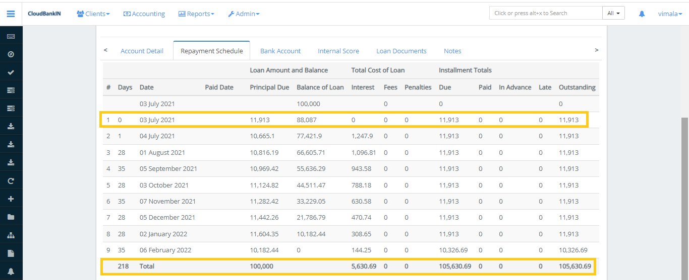Open the folder icon in sidebar
This screenshot has height=280, width=689.
(x=11, y=217)
